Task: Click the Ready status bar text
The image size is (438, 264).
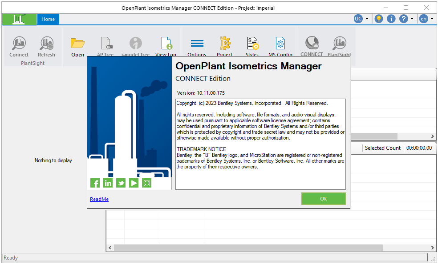Action: 11,258
